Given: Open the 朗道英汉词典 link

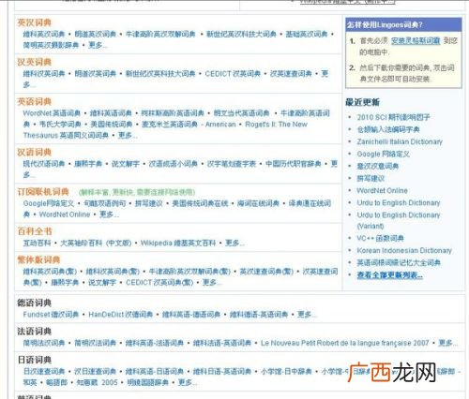Looking at the screenshot, I should point(95,34).
